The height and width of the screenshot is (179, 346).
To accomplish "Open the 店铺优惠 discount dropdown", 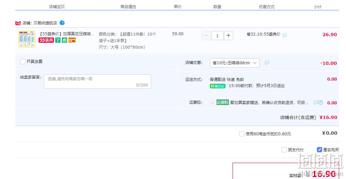I will 234,63.
